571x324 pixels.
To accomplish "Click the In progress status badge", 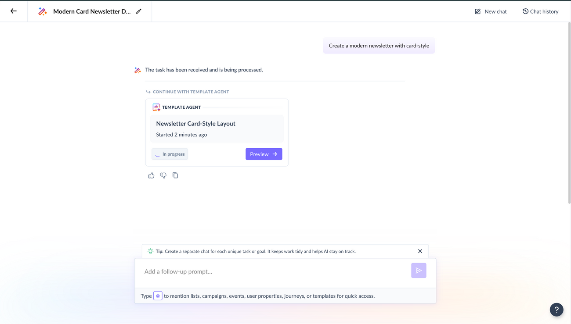I will 170,154.
